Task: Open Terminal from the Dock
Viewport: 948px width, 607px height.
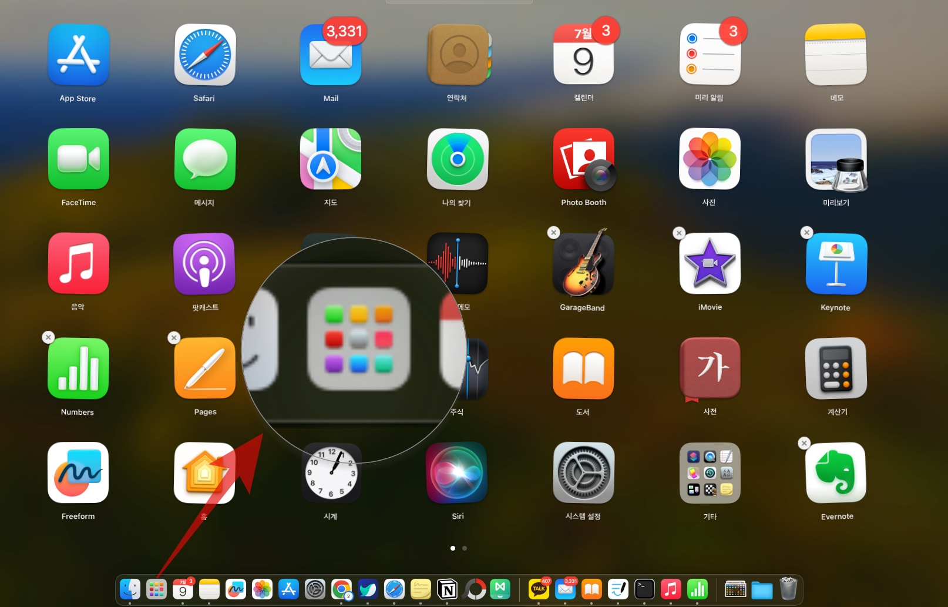Action: [644, 589]
